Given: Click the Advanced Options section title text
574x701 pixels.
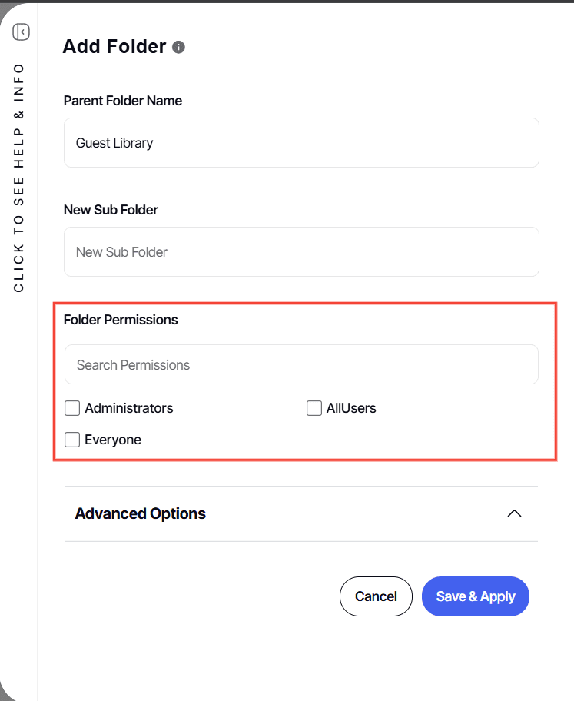Looking at the screenshot, I should 140,513.
